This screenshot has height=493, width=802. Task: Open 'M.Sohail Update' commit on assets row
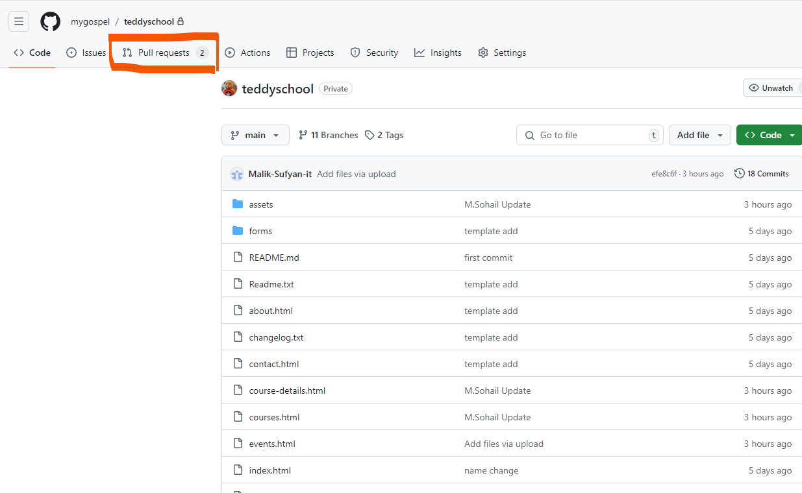497,204
